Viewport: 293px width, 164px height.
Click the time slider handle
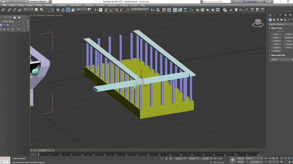coord(42,150)
